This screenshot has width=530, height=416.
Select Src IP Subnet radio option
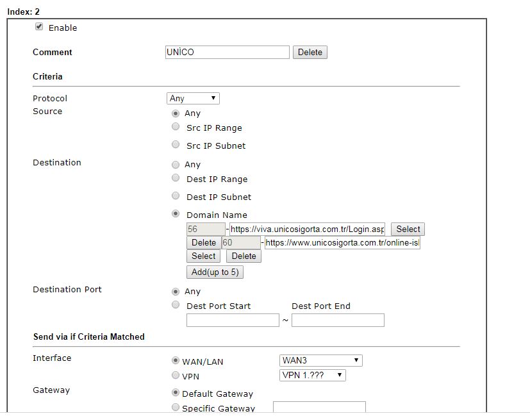(x=176, y=145)
